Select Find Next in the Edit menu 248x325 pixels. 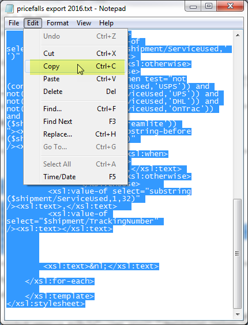76,122
